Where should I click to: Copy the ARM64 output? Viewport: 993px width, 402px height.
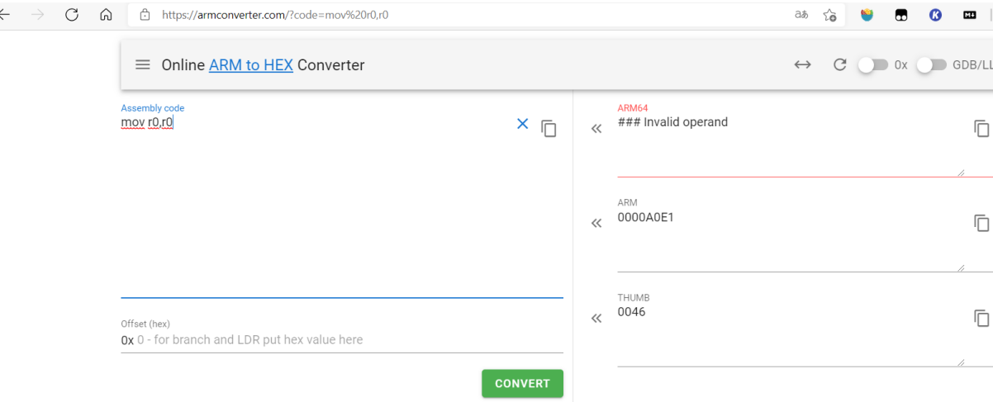(981, 128)
